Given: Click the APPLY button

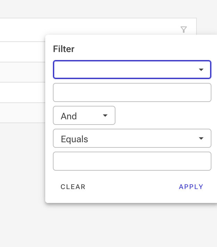Looking at the screenshot, I should tap(191, 187).
